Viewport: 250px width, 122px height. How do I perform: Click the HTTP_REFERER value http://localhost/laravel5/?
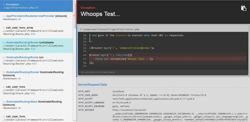[129, 110]
